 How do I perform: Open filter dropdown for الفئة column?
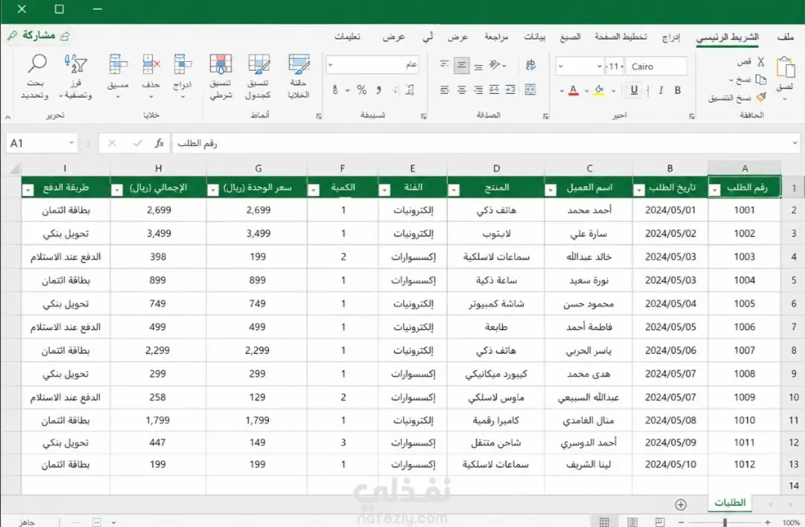click(x=384, y=191)
